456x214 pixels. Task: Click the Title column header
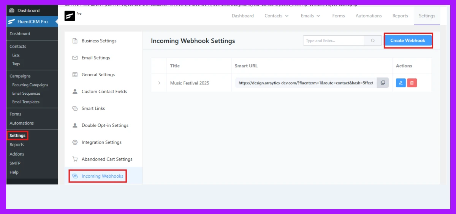[x=175, y=66]
